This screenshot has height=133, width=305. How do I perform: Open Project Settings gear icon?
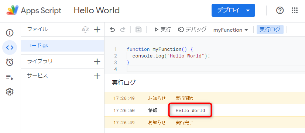(10, 92)
